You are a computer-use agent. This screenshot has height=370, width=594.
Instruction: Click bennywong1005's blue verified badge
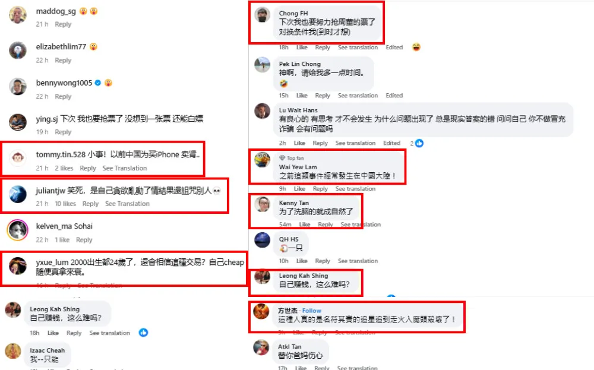(x=98, y=83)
